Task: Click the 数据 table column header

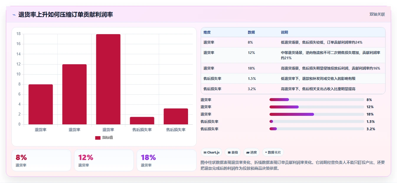Action: pyautogui.click(x=251, y=32)
